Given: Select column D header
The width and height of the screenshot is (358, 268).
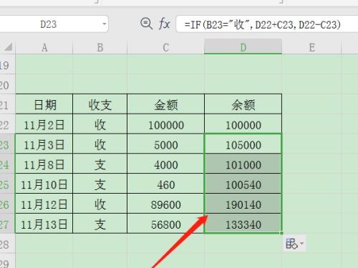Looking at the screenshot, I should 243,46.
